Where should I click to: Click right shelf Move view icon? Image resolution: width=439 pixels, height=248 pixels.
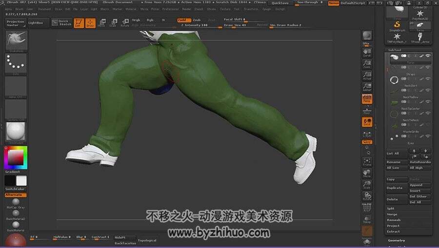367,173
